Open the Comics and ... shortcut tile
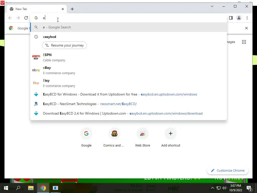 [x=114, y=138]
